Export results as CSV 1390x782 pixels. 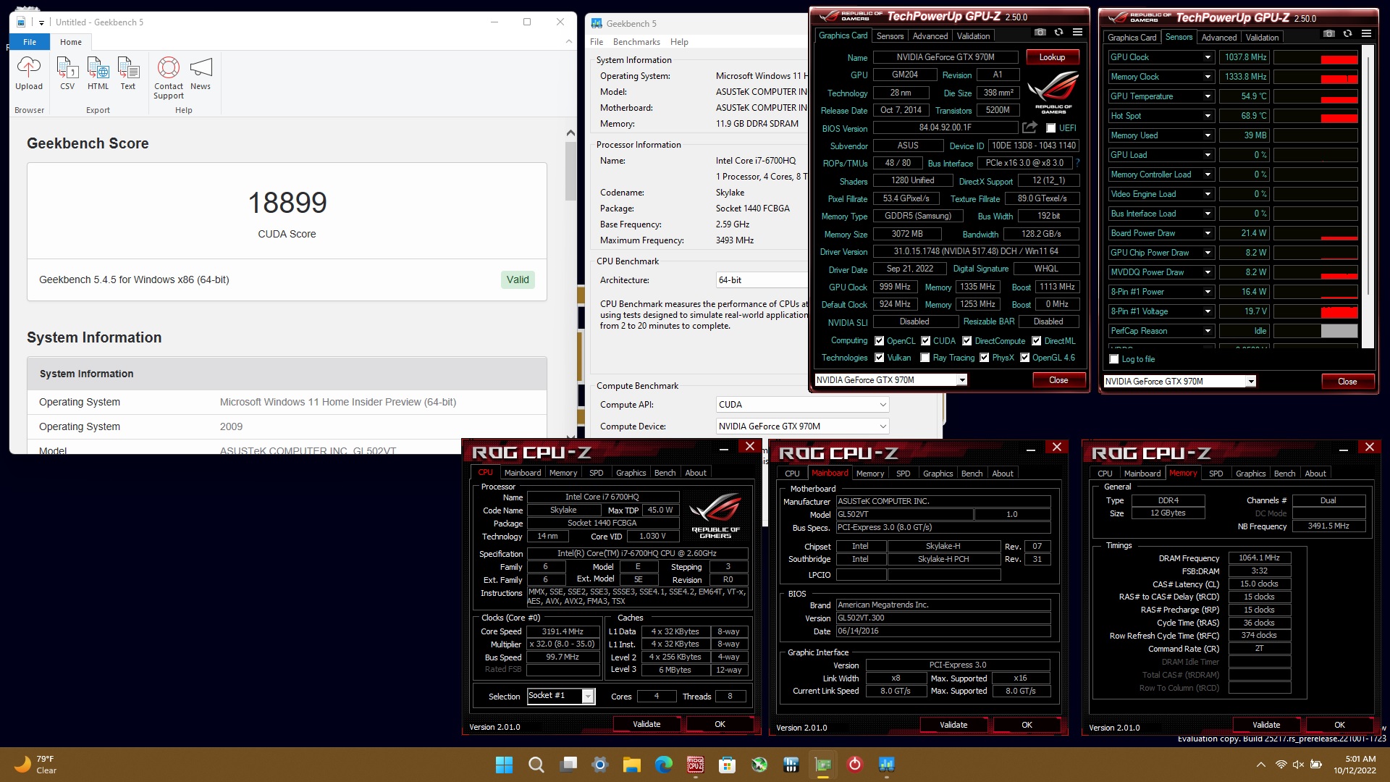coord(67,74)
